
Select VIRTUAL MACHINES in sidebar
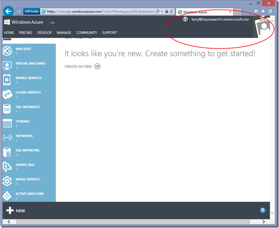point(30,63)
